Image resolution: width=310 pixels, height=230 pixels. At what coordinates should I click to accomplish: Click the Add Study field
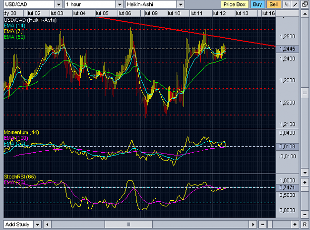point(18,225)
